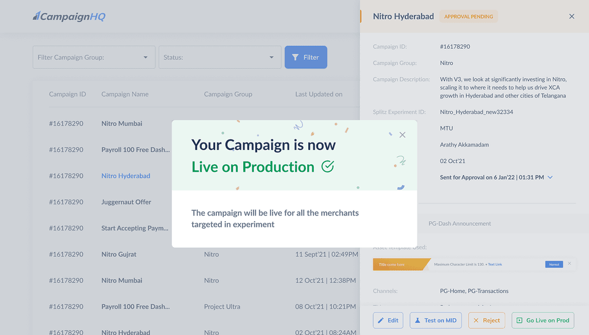This screenshot has width=589, height=335.
Task: Click the PG-Home, PG-Transactions channels value
Action: tap(474, 291)
